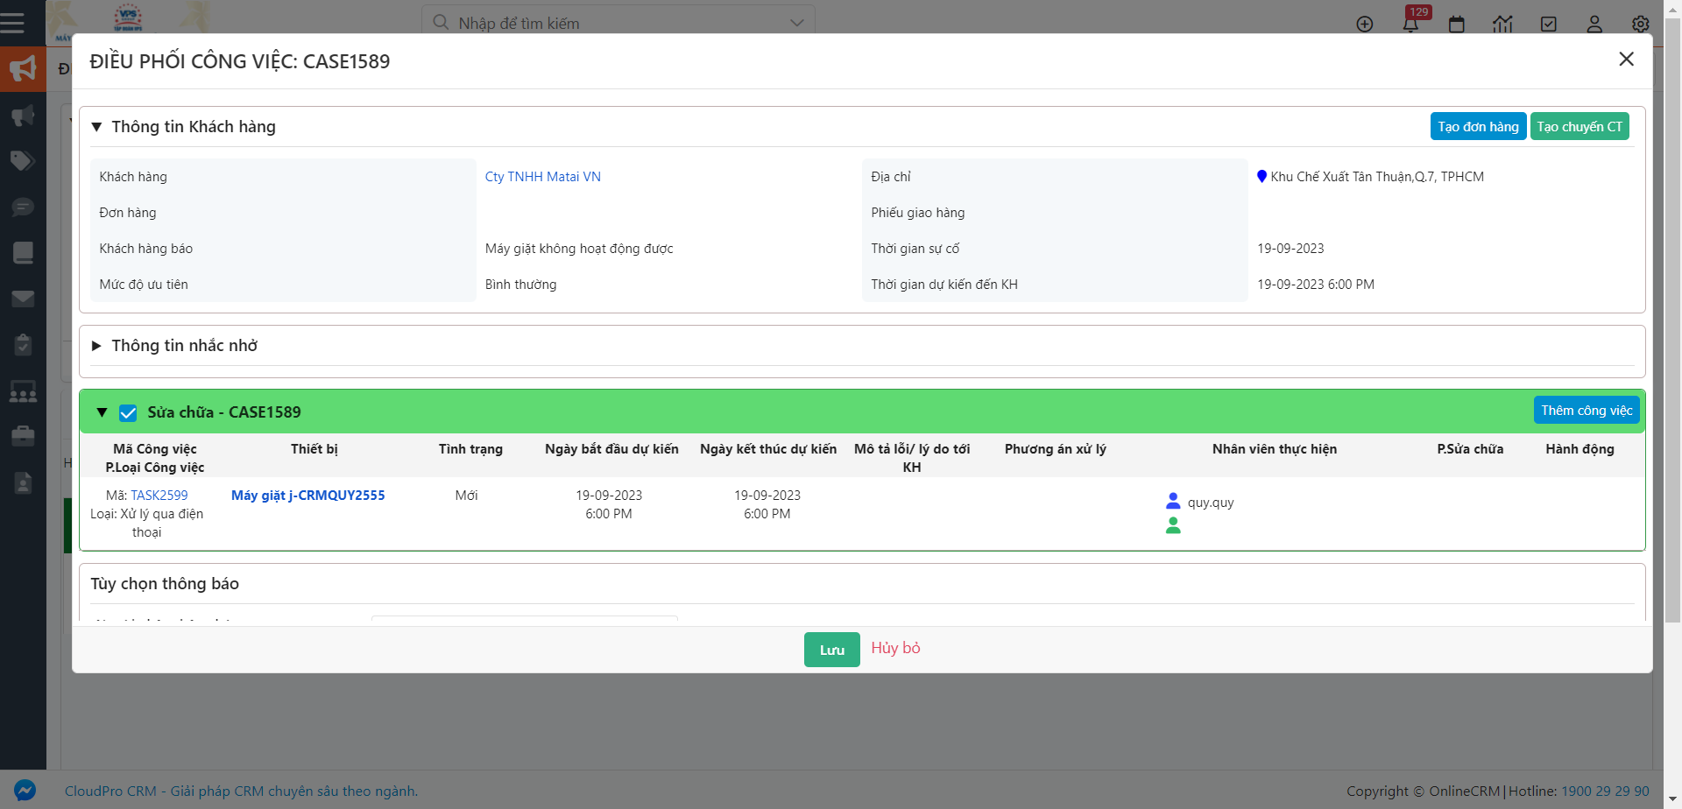
Task: Open the tags sidebar icon
Action: click(23, 161)
